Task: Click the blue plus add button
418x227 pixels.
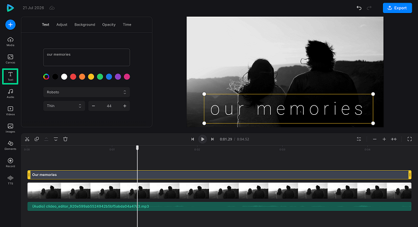Action: (10, 25)
